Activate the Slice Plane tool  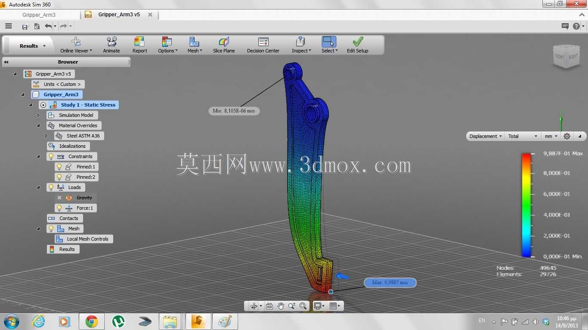[224, 45]
